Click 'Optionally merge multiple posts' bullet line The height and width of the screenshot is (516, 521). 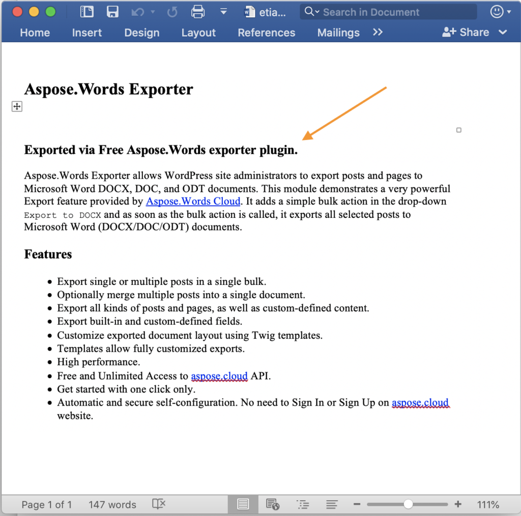(181, 295)
